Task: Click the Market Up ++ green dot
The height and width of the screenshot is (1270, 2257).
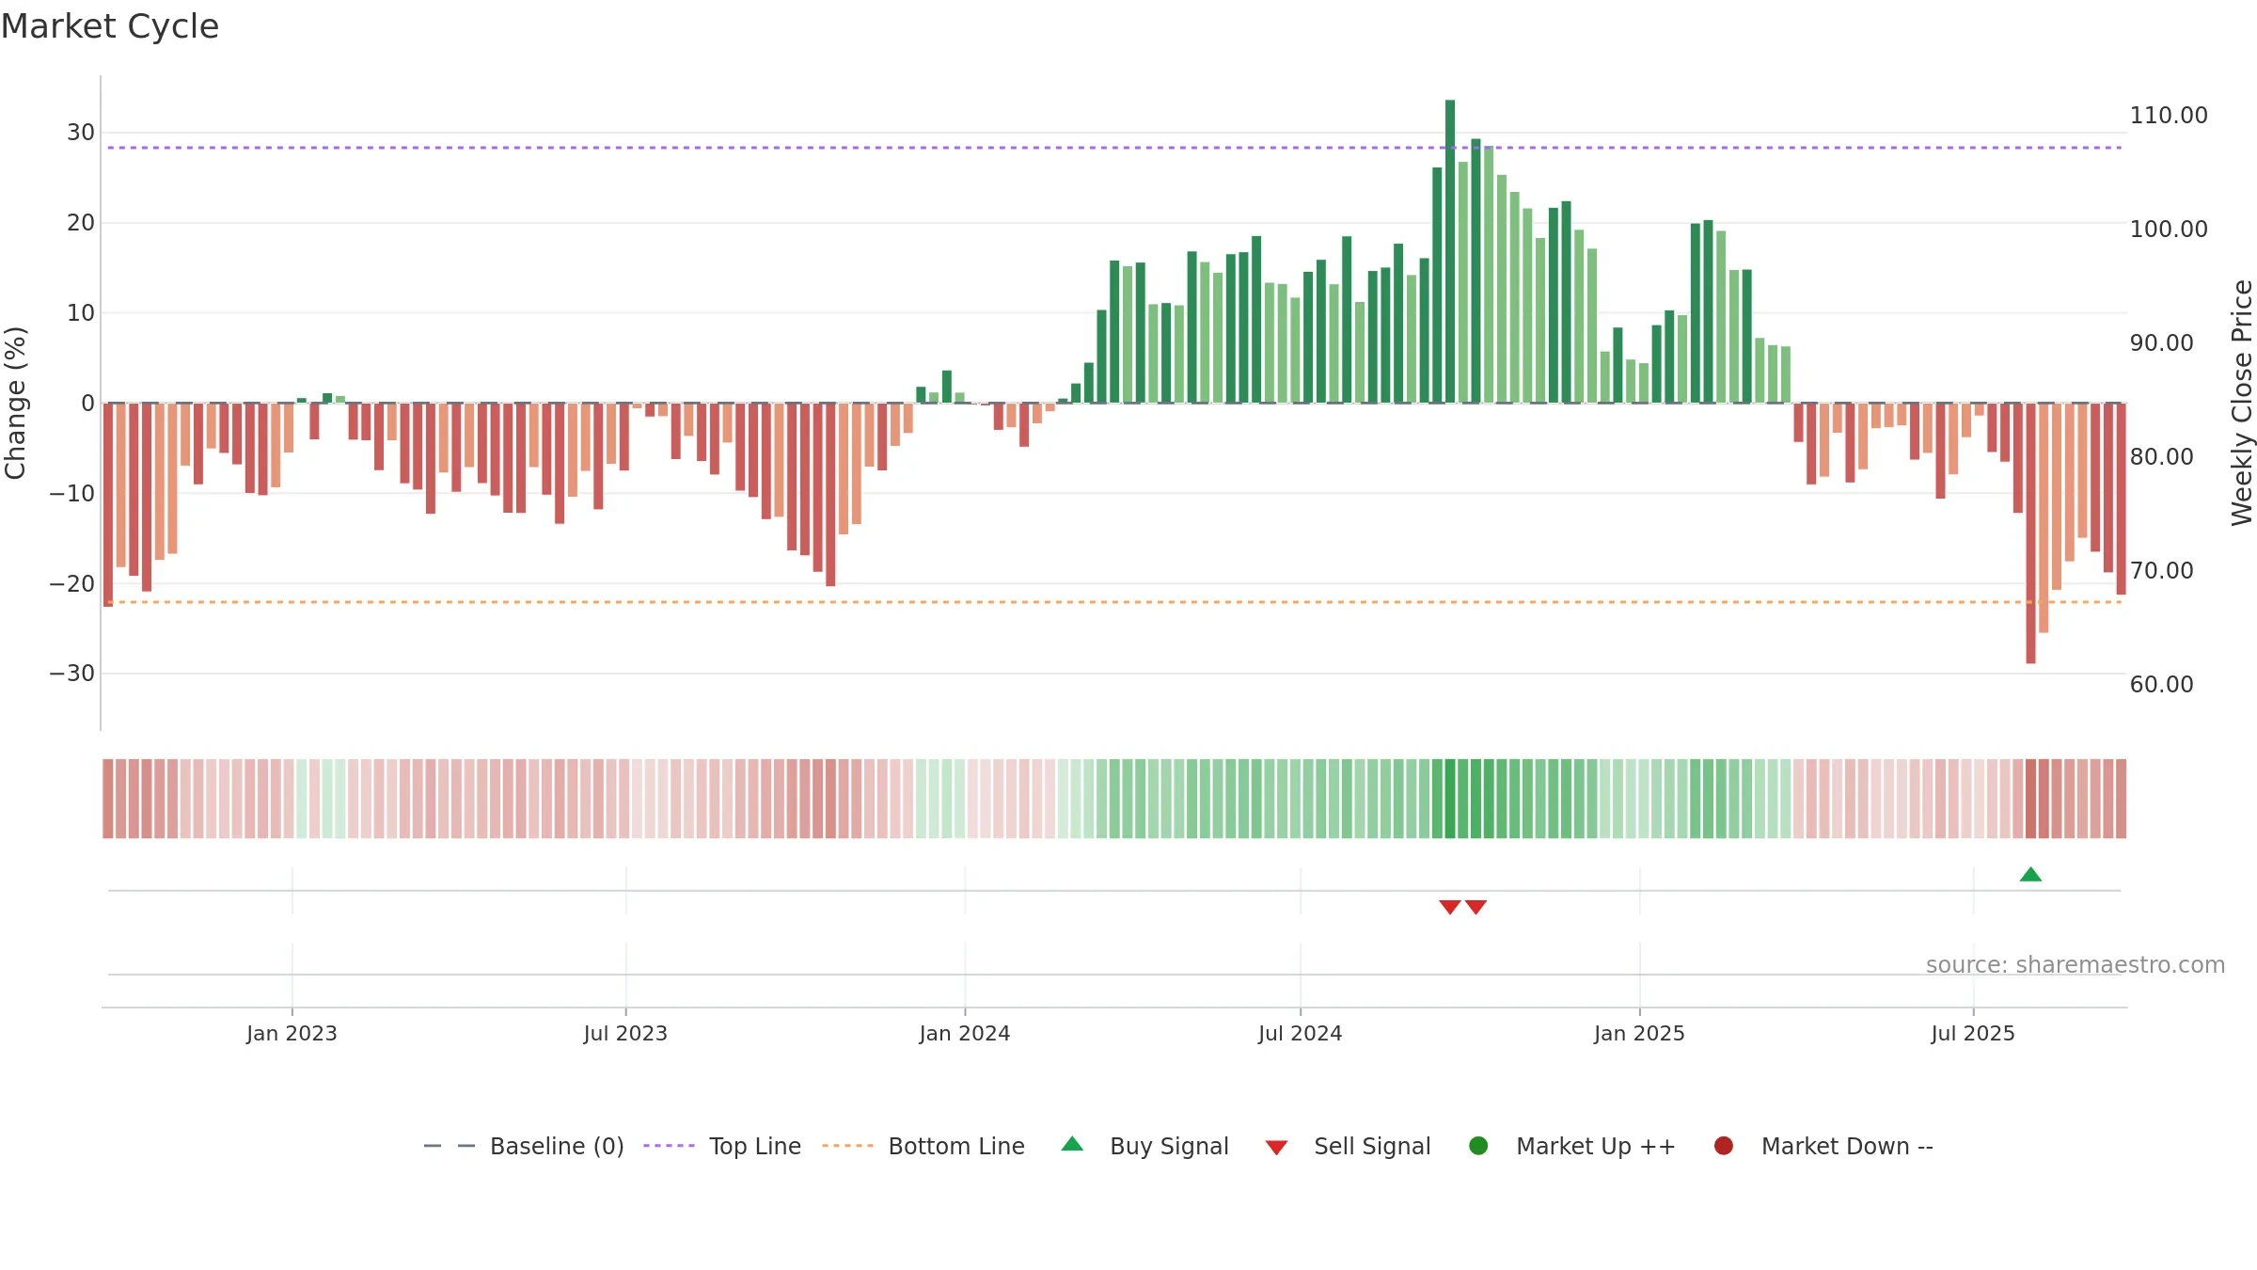Action: 1478,1146
